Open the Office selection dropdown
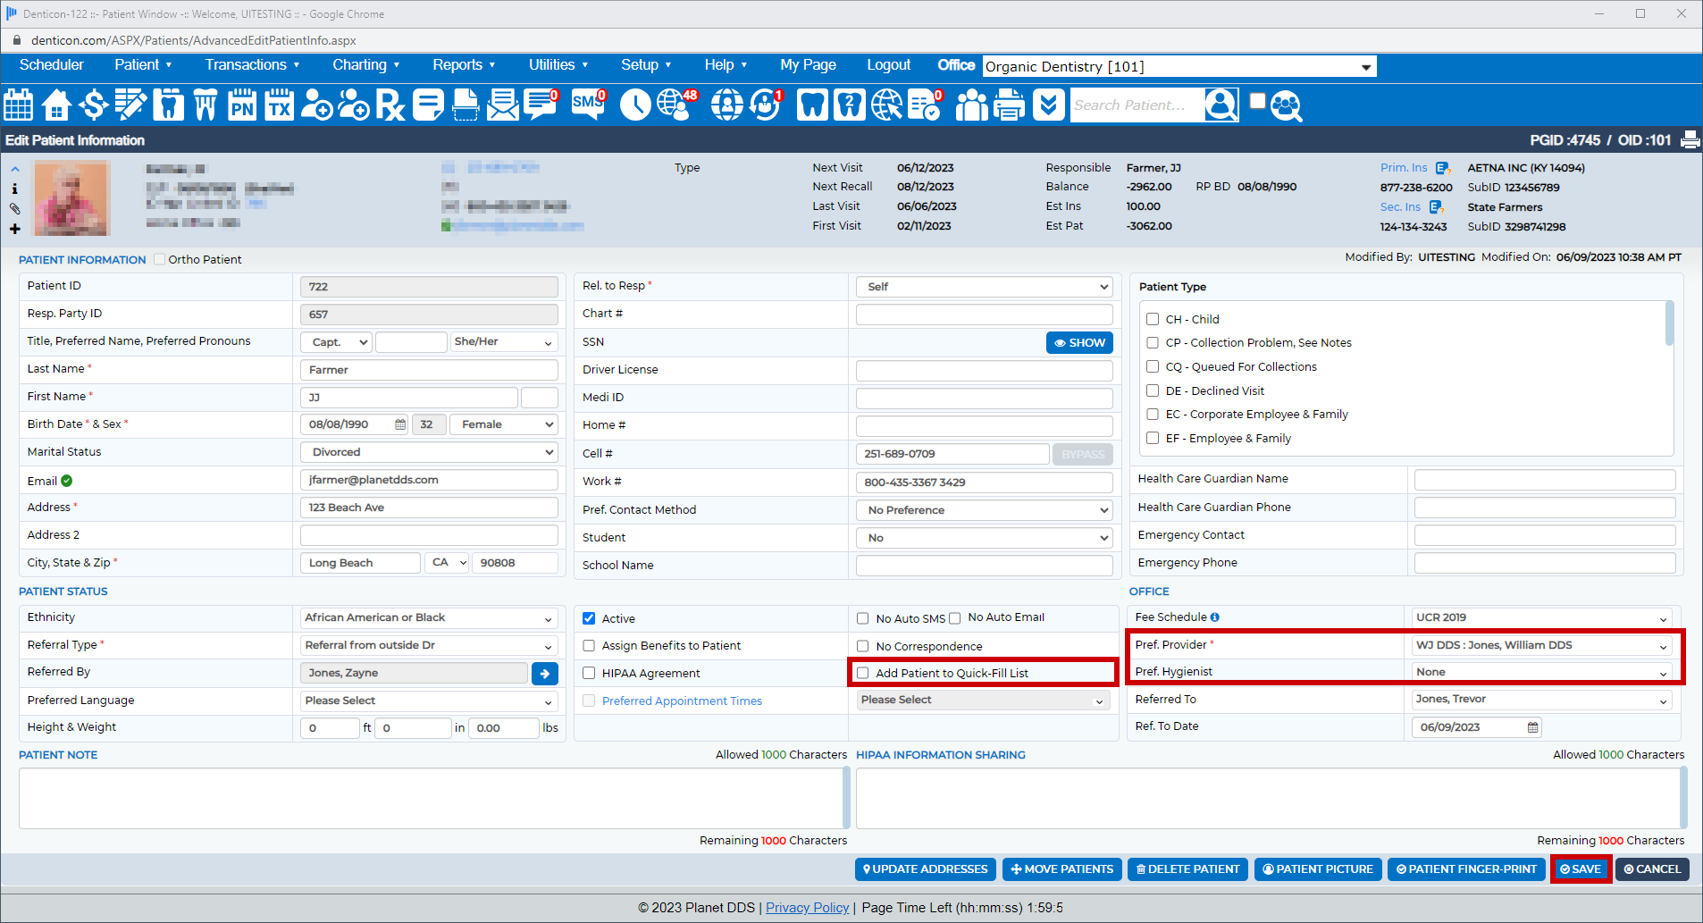The height and width of the screenshot is (923, 1703). (1179, 67)
